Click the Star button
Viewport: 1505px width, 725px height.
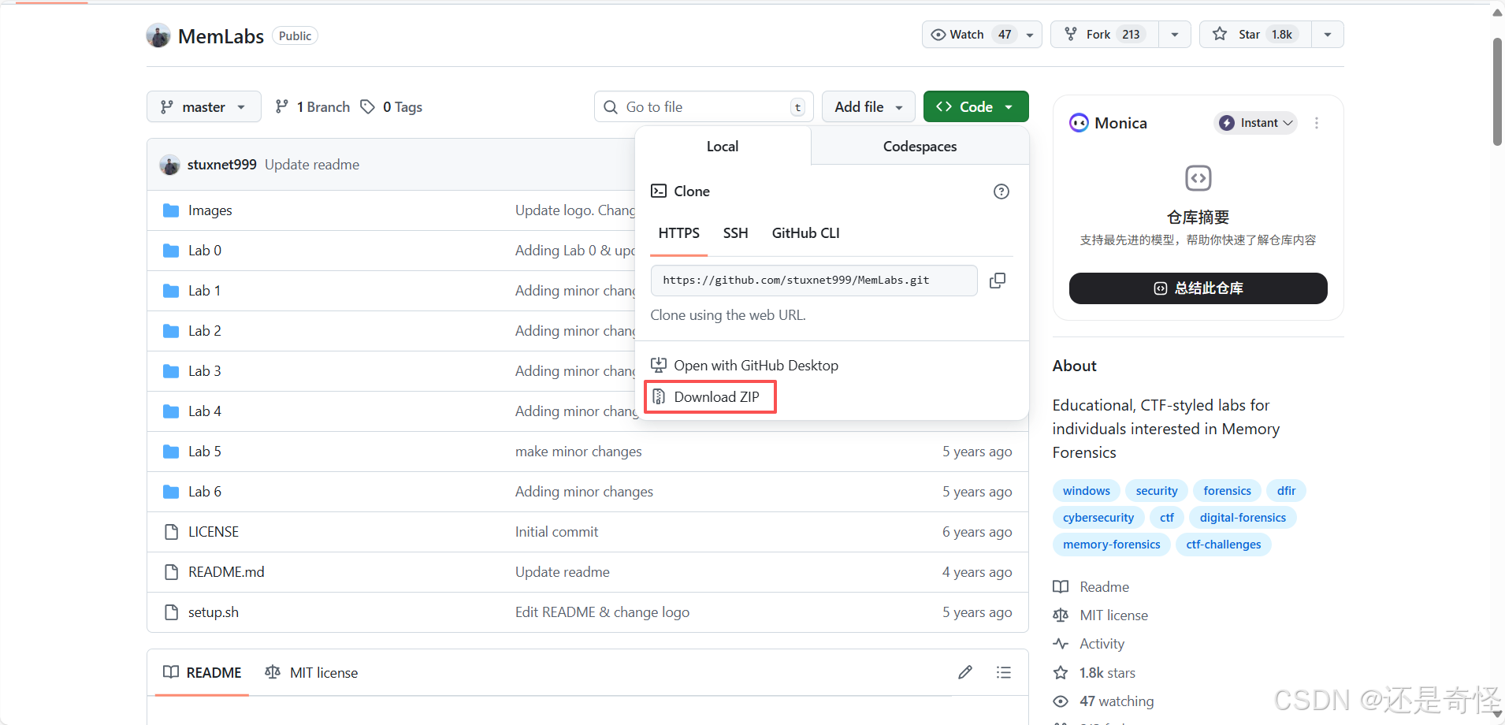coord(1255,35)
